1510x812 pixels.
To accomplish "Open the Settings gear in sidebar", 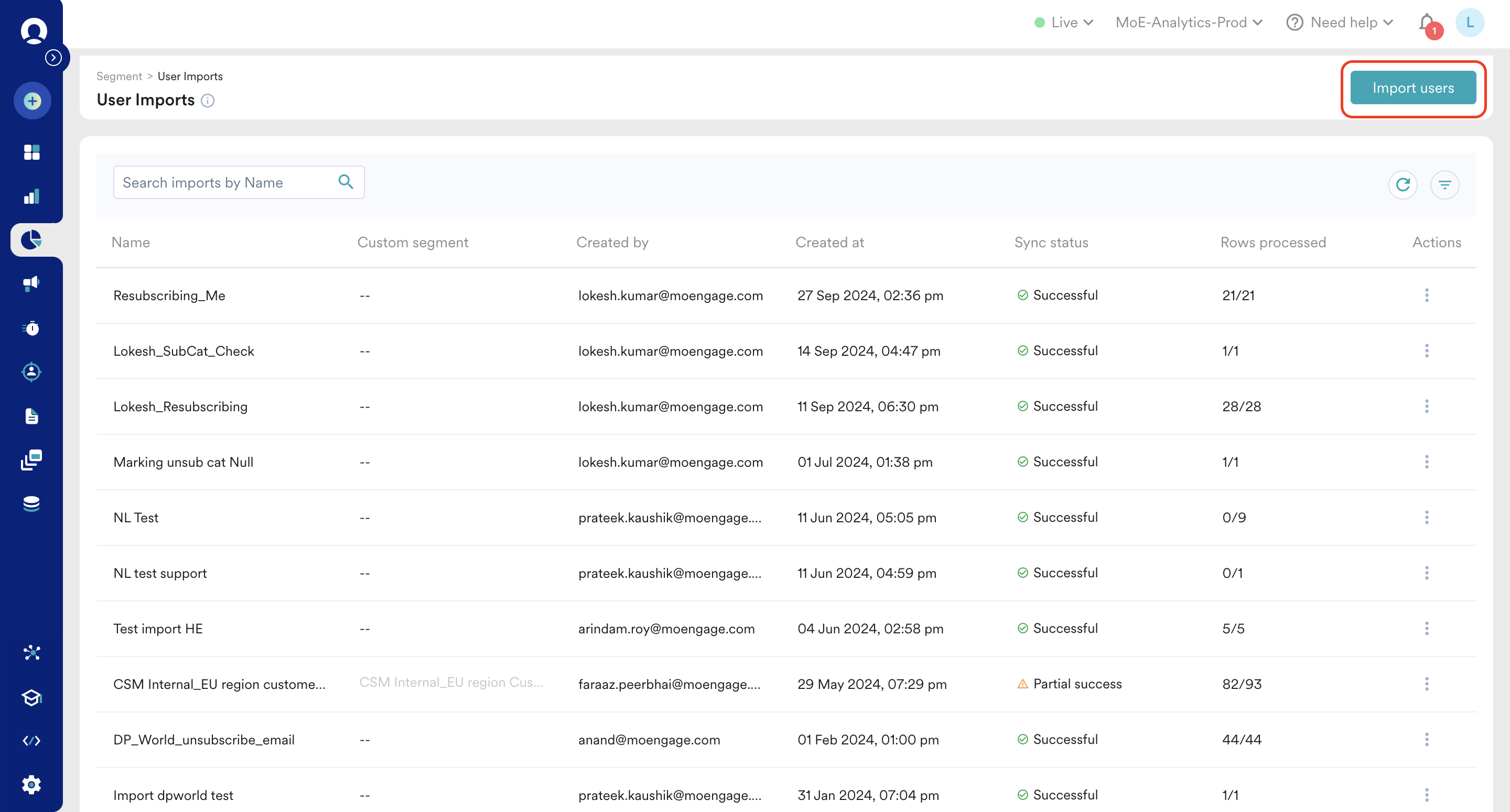I will point(31,784).
